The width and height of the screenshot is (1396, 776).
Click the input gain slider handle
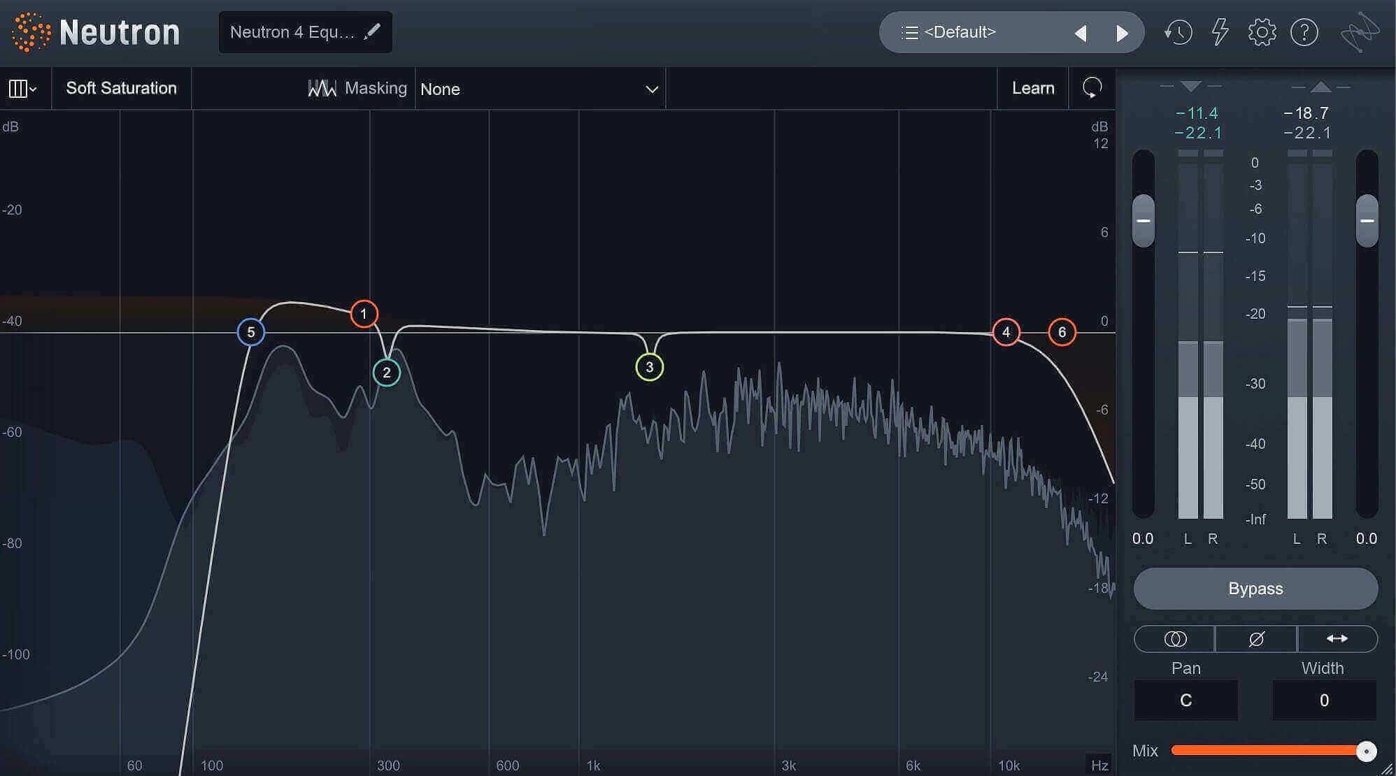tap(1144, 221)
